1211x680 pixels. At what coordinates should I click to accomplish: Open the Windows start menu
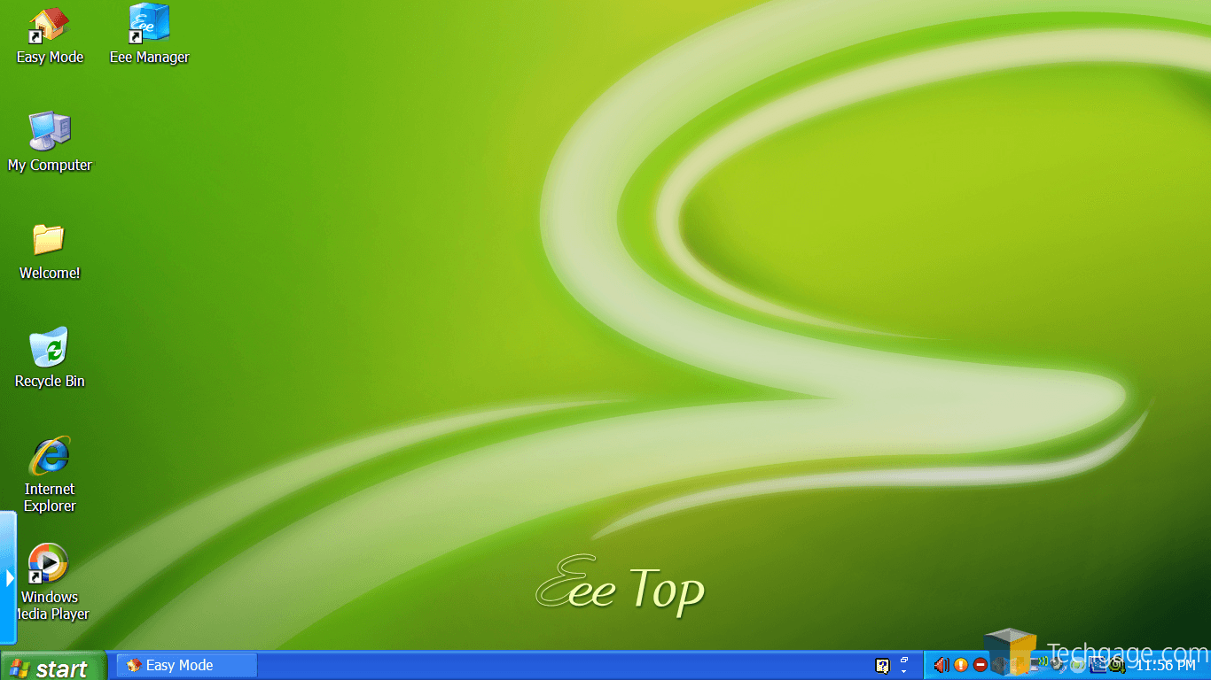[52, 668]
